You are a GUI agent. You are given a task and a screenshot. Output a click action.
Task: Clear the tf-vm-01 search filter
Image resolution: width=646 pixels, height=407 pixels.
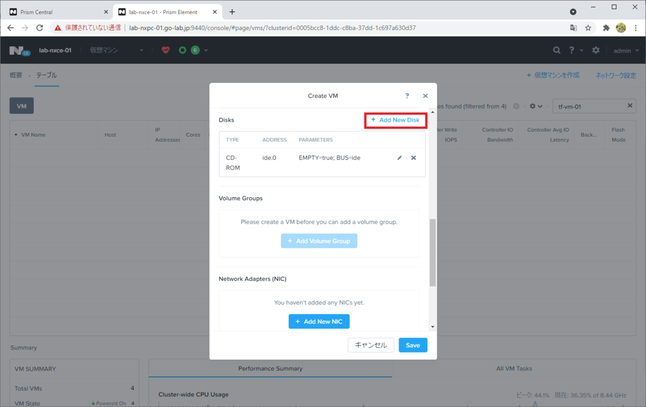click(x=630, y=106)
